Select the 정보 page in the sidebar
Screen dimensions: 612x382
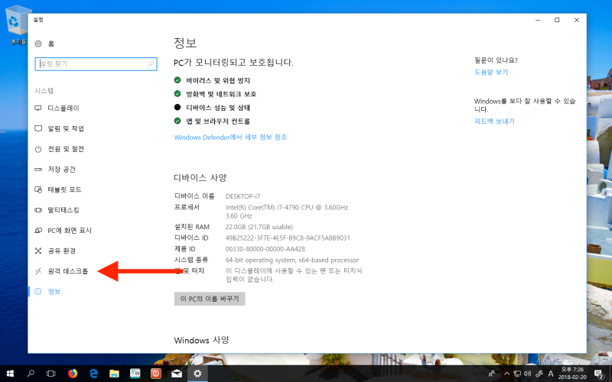[x=47, y=291]
